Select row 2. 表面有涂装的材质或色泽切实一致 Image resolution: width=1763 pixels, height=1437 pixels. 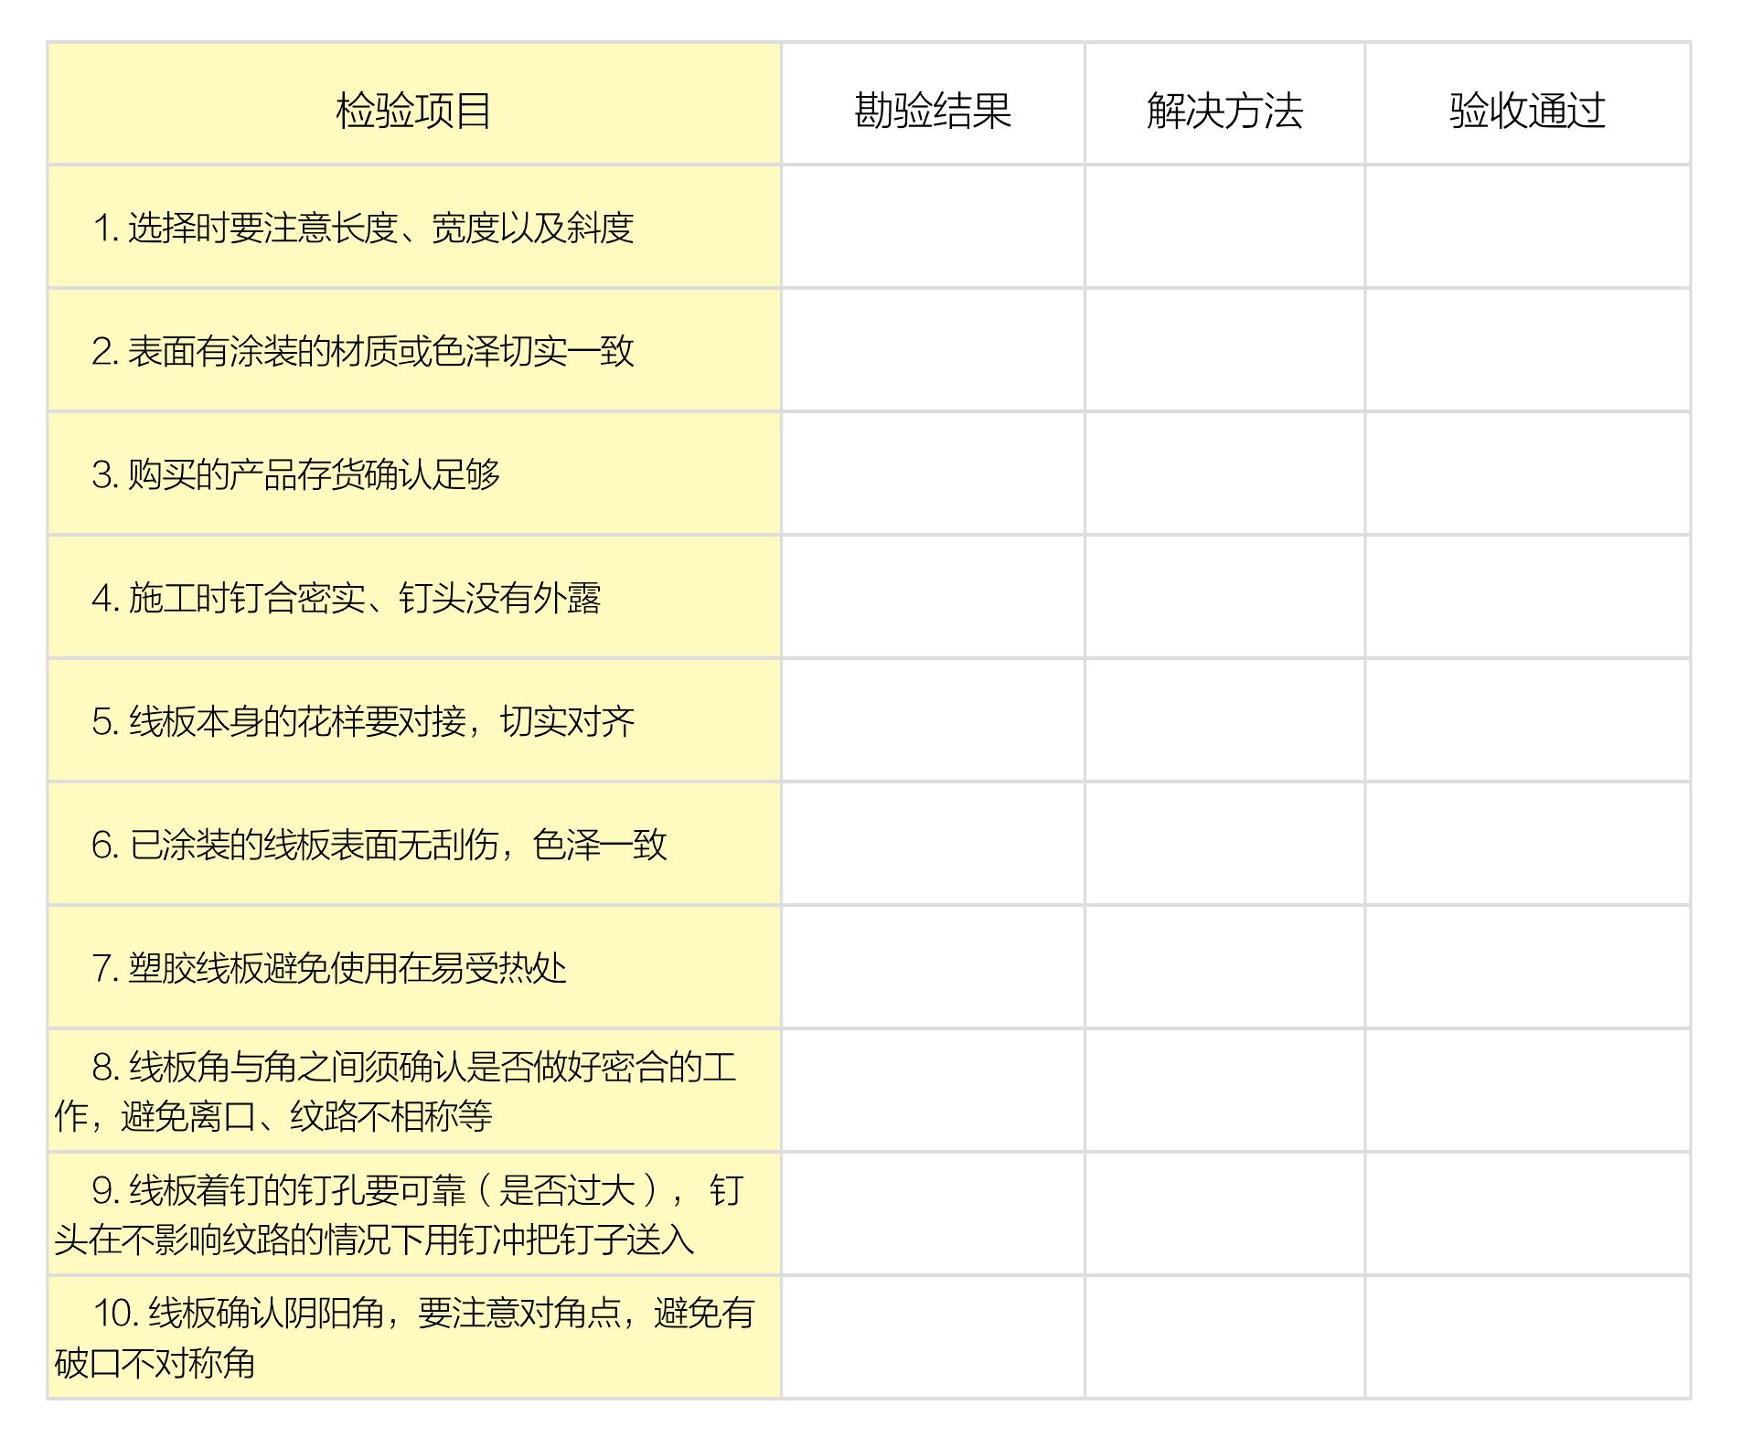pyautogui.click(x=414, y=350)
